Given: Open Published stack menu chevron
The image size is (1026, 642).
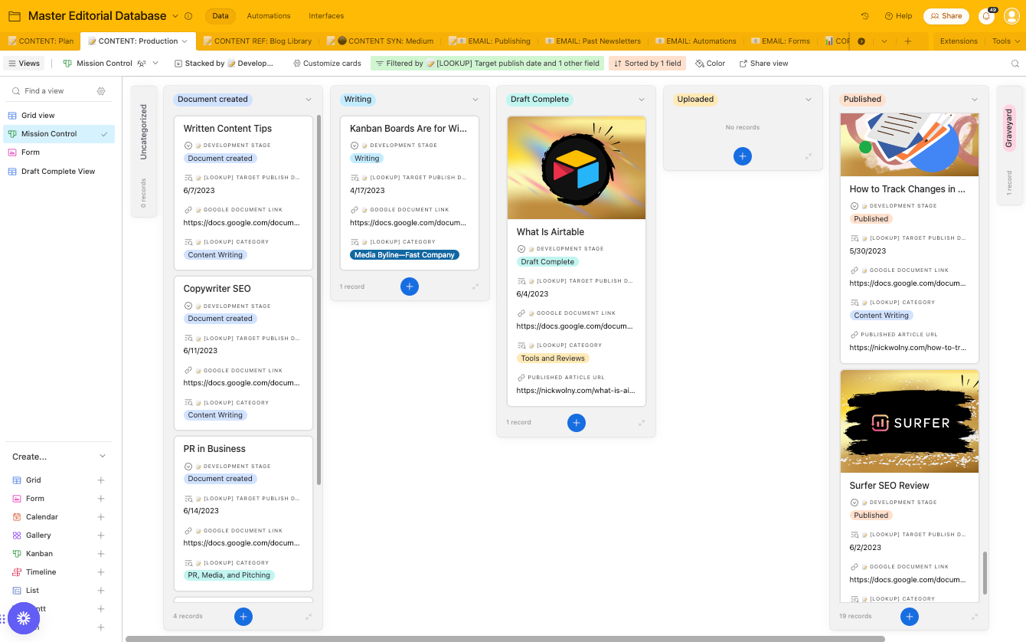Looking at the screenshot, I should (x=975, y=100).
